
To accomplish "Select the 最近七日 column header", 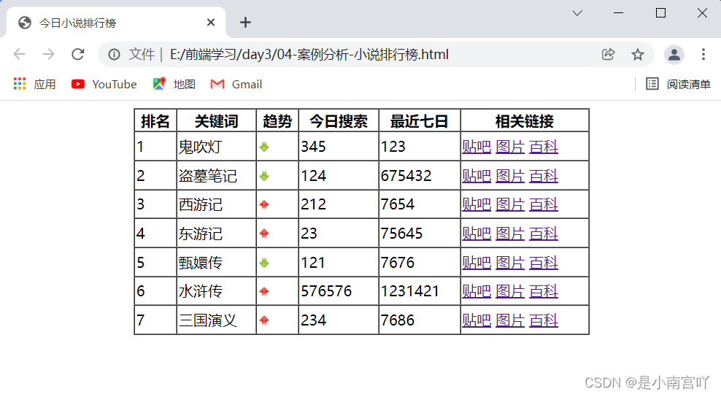I will 420,121.
